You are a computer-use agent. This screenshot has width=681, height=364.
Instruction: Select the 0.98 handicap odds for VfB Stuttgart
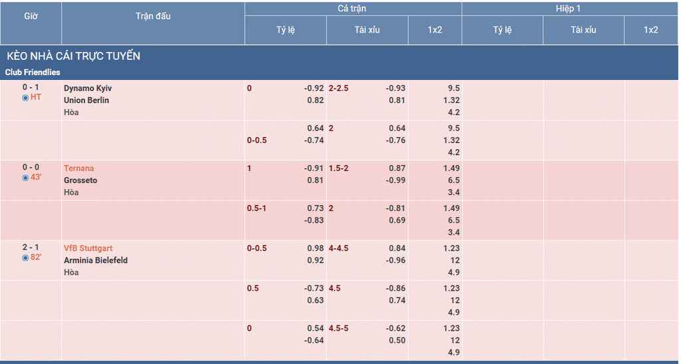315,248
